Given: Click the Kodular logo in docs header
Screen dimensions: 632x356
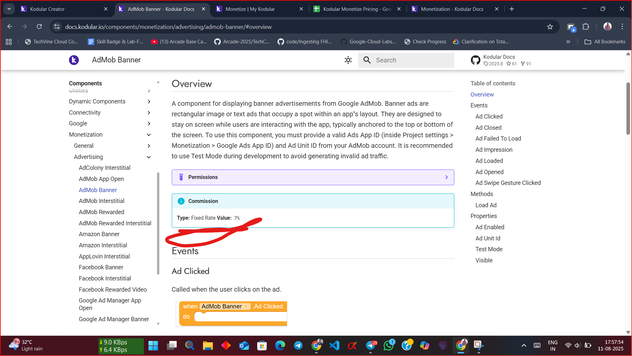Looking at the screenshot, I should (x=74, y=60).
